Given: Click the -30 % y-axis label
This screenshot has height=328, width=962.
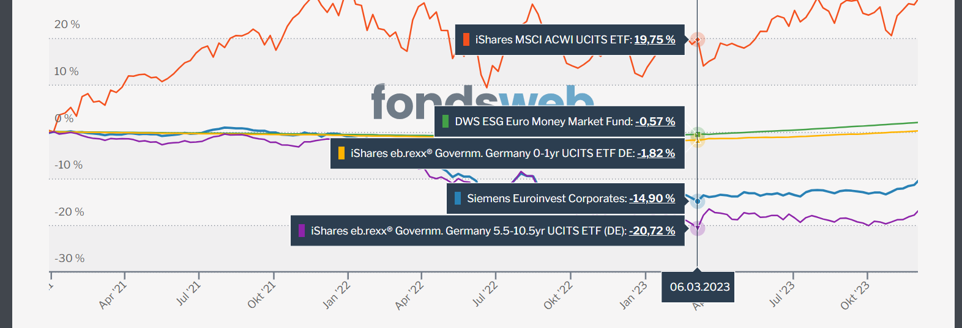Looking at the screenshot, I should [69, 258].
